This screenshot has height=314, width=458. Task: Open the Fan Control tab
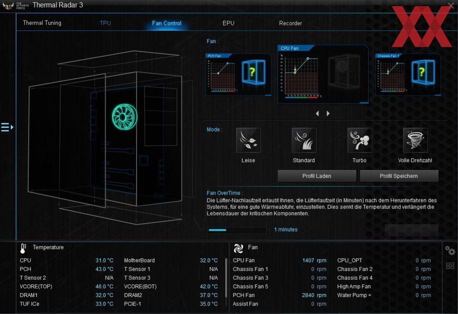(x=167, y=23)
